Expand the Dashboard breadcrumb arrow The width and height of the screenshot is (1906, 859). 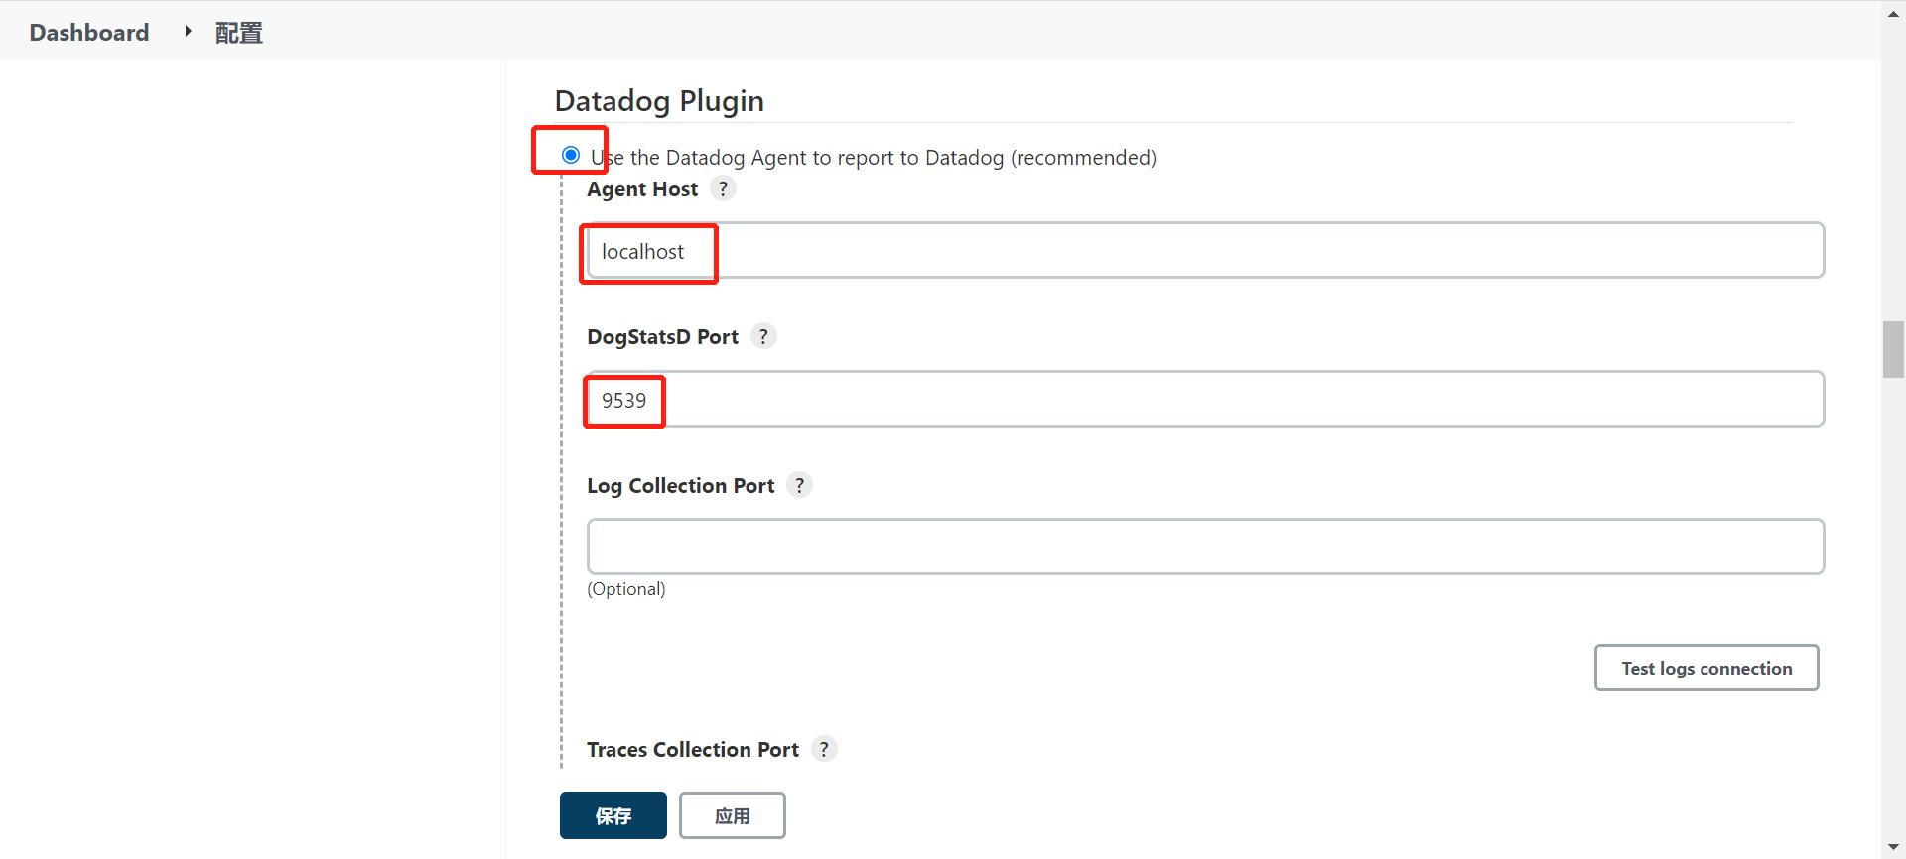coord(187,32)
